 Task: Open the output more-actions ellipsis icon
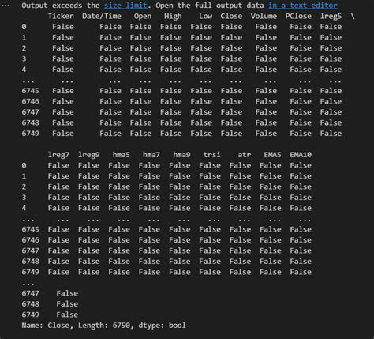(x=6, y=6)
